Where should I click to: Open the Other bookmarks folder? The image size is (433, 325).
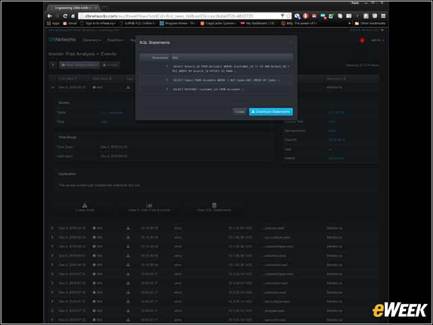pyautogui.click(x=370, y=24)
